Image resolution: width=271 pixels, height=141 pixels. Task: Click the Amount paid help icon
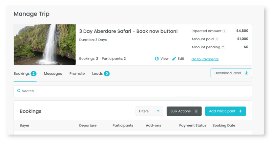click(x=216, y=39)
